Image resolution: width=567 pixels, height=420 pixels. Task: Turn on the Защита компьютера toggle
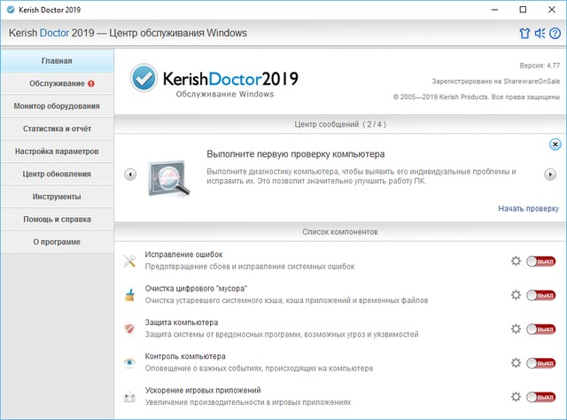pos(540,329)
